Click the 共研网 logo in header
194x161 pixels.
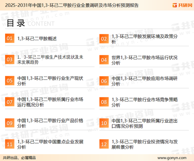point(182,5)
